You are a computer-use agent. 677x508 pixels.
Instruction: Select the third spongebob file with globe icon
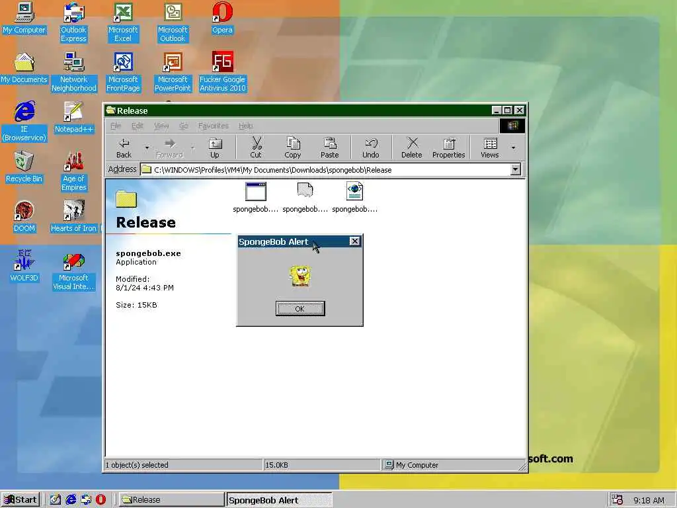point(354,198)
